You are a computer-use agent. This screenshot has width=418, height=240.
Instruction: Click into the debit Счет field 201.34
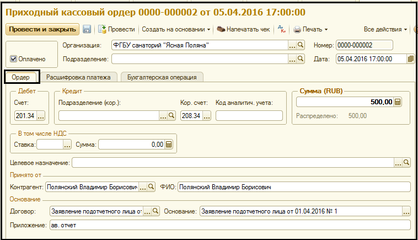pos(25,116)
